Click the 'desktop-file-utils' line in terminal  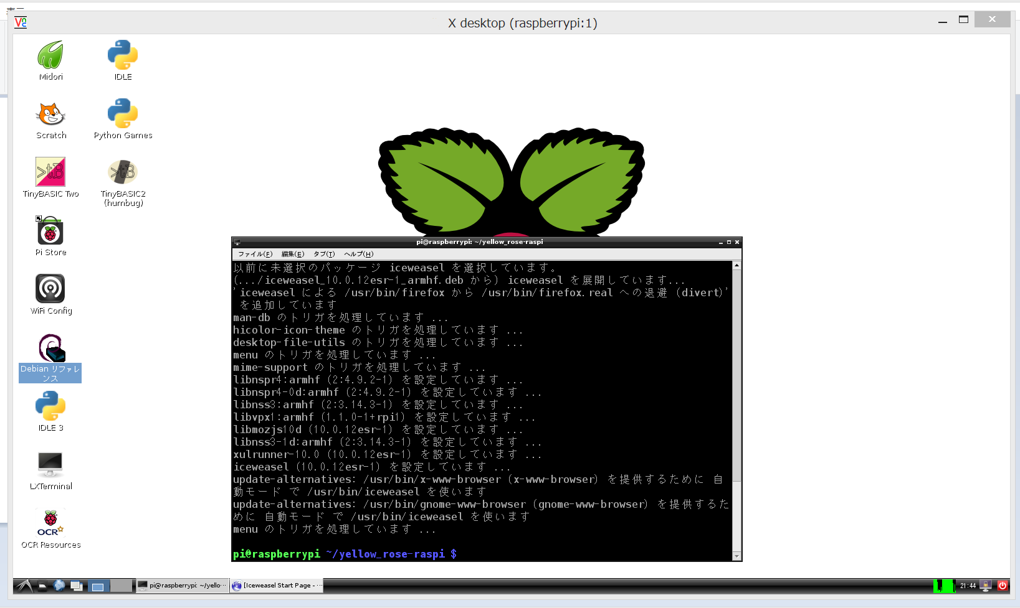click(378, 342)
